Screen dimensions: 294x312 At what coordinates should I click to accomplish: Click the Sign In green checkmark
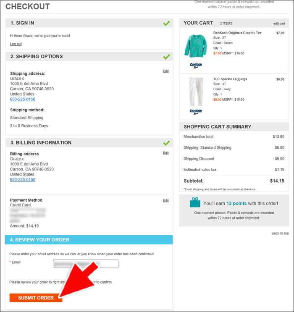[x=166, y=23]
